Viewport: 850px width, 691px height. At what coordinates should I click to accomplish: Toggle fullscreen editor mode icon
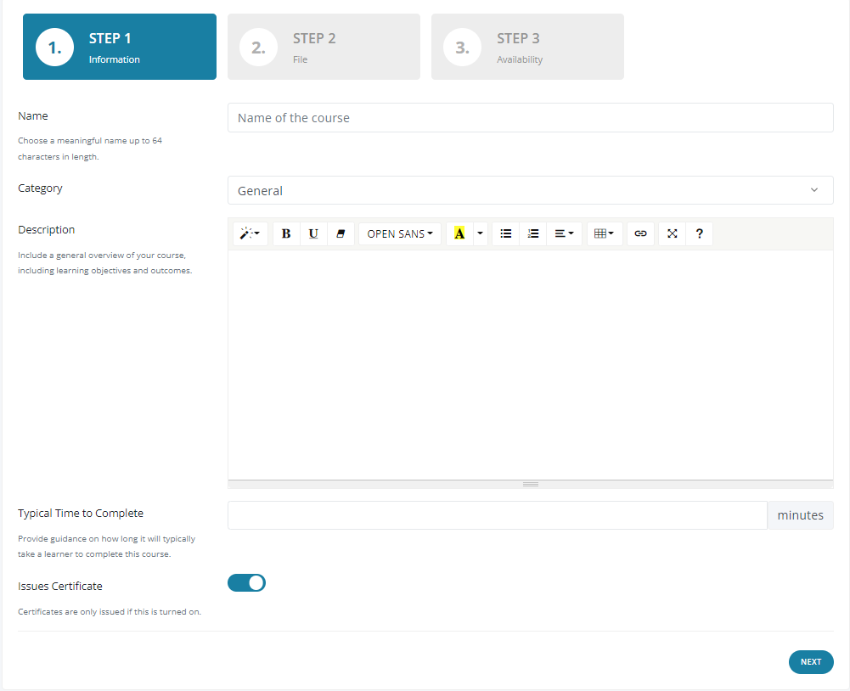point(672,233)
